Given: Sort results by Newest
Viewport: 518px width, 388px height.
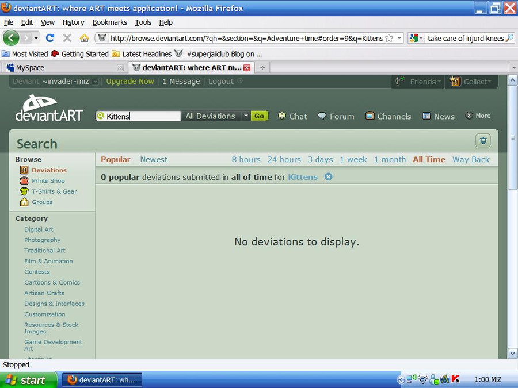Looking at the screenshot, I should tap(154, 159).
